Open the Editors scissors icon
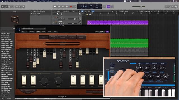This screenshot has width=179, height=100. [x=23, y=7]
